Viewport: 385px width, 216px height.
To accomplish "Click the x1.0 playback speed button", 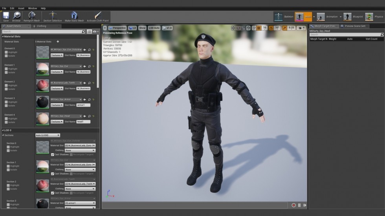I will point(167,28).
